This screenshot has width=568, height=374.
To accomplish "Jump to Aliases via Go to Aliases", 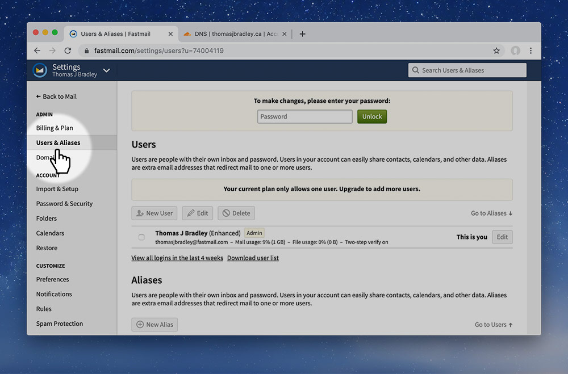I will pyautogui.click(x=491, y=213).
